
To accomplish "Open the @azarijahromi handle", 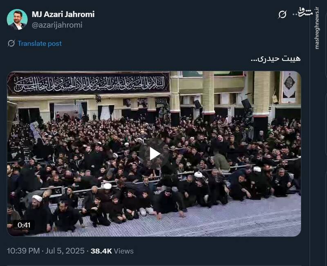I will 57,25.
